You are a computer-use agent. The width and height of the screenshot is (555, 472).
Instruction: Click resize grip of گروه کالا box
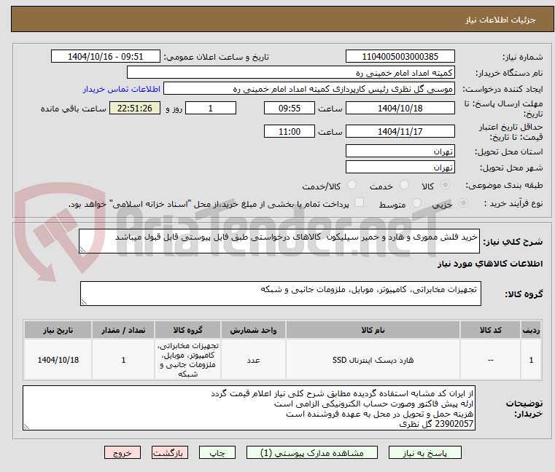tap(84, 302)
